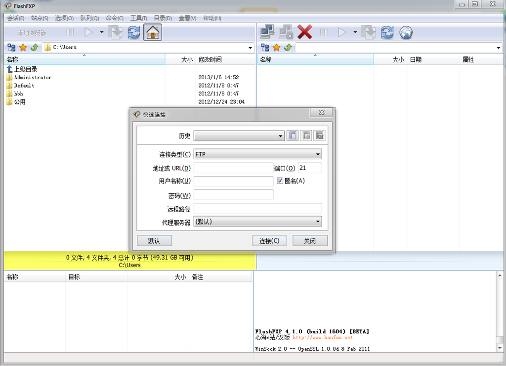Click the local pane star favorites icon

pos(23,47)
